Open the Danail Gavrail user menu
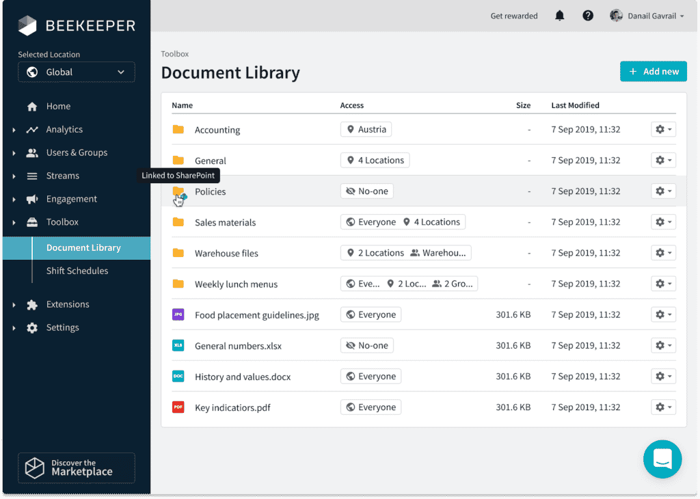Image resolution: width=700 pixels, height=499 pixels. pyautogui.click(x=647, y=16)
